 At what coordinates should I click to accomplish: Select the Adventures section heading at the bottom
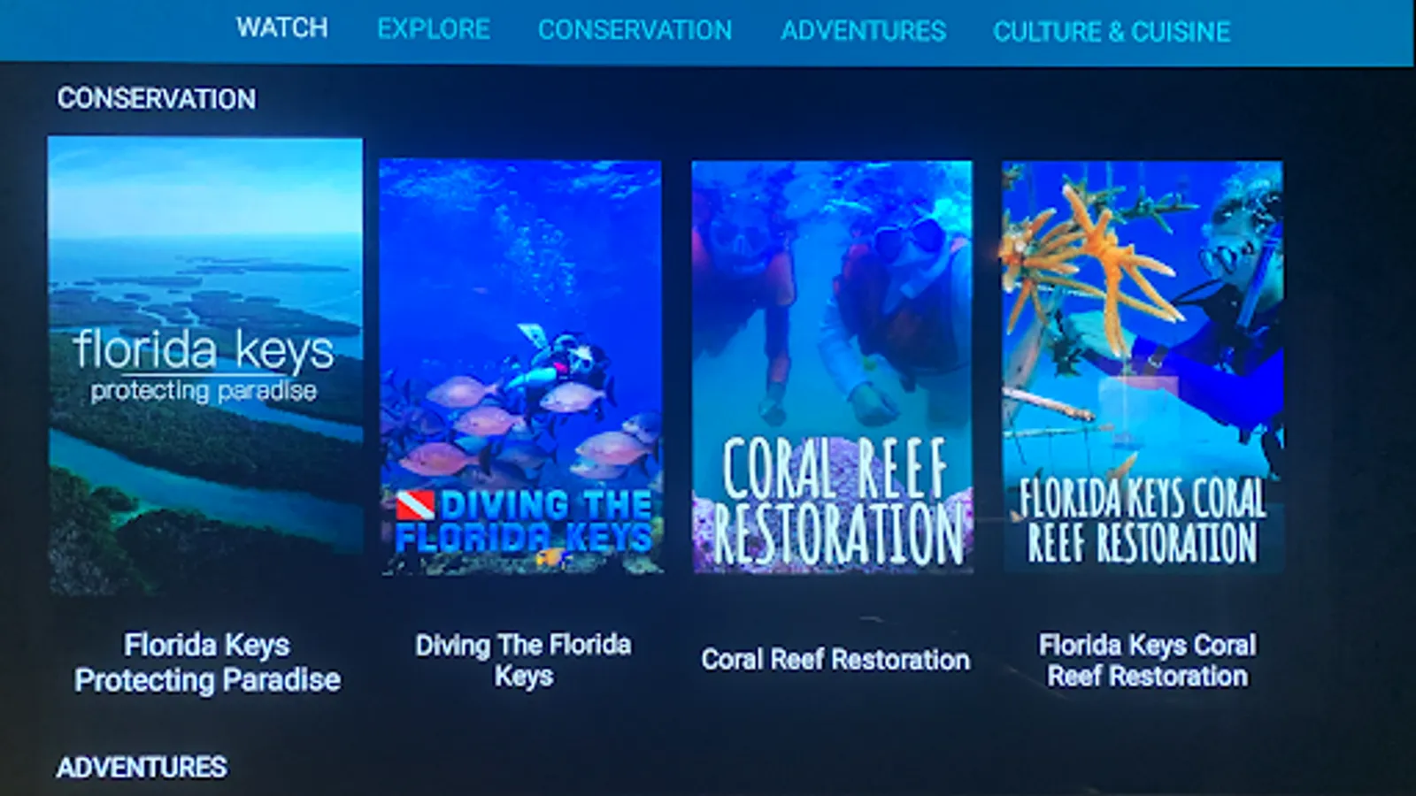click(142, 767)
